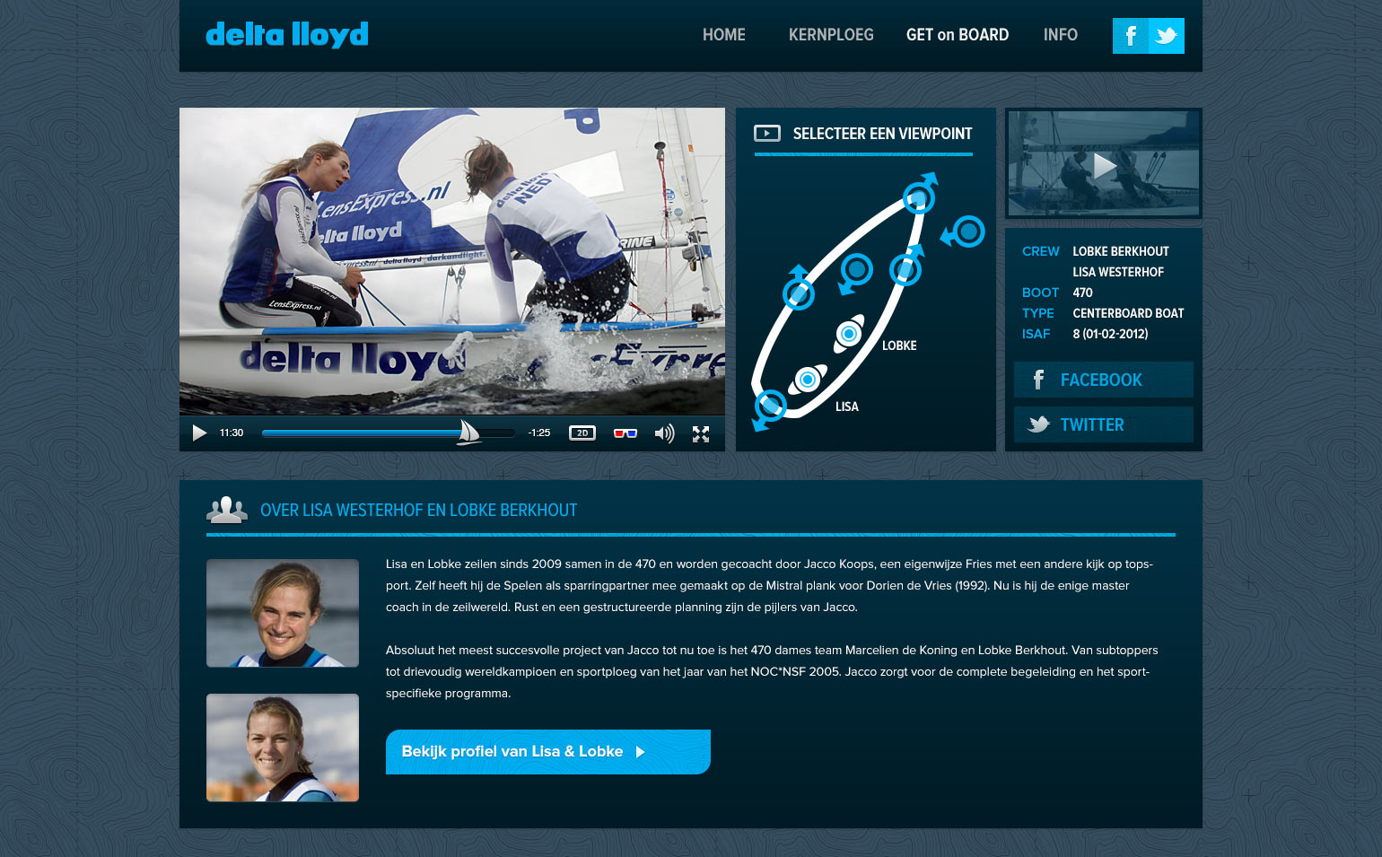Enter fullscreen video mode
The width and height of the screenshot is (1382, 857).
click(701, 434)
